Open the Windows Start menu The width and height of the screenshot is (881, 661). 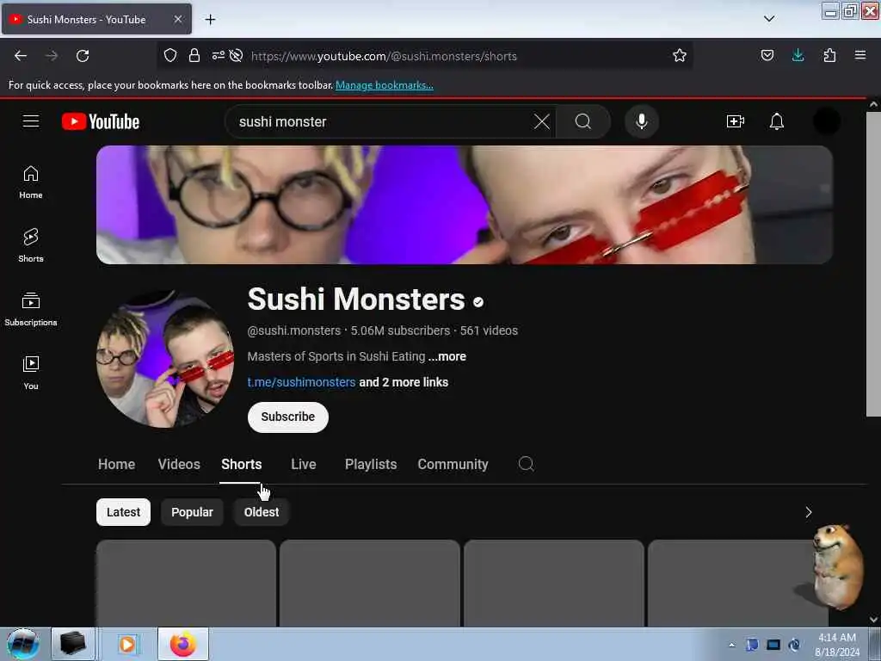click(x=22, y=644)
